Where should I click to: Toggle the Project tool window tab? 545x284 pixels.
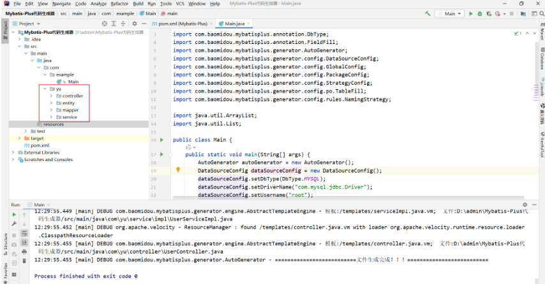pos(5,31)
